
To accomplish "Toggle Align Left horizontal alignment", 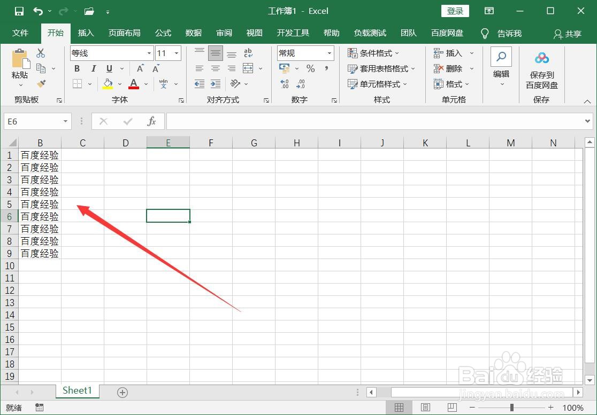I will point(200,68).
